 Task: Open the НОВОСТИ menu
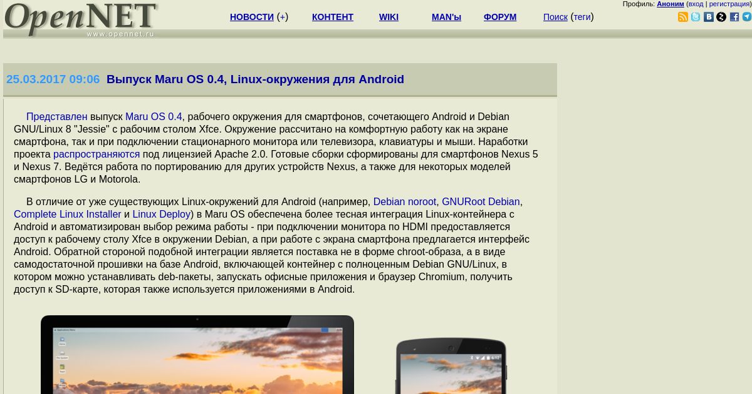tap(252, 17)
